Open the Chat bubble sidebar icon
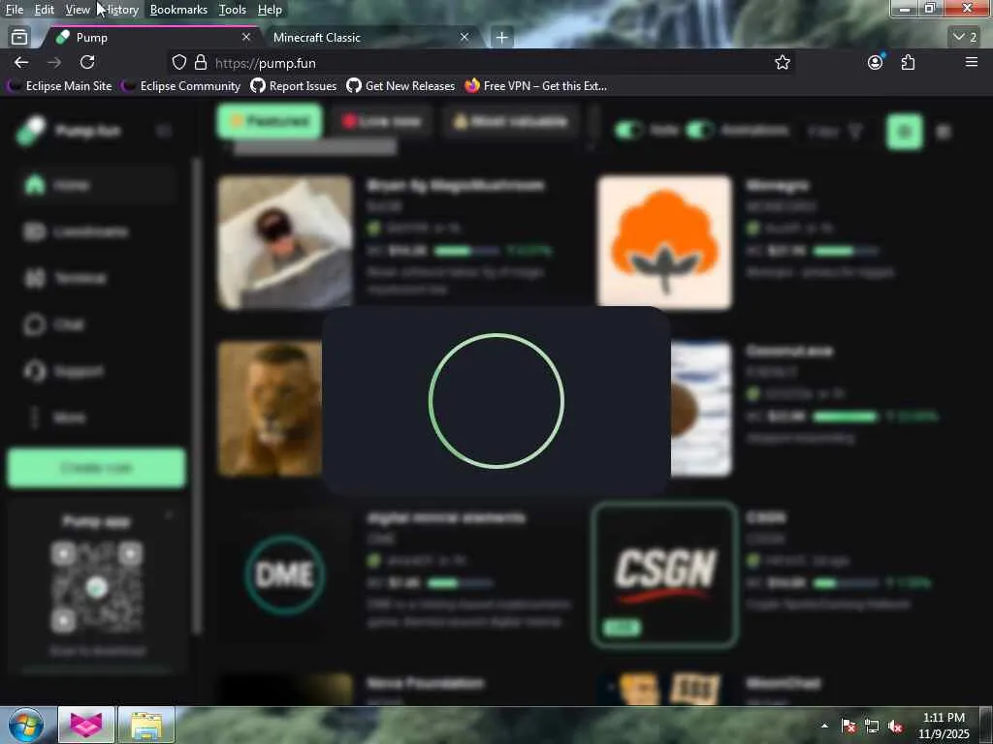Viewport: 993px width, 744px height. click(34, 325)
